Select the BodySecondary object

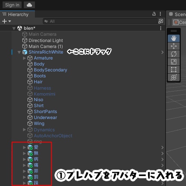pyautogui.click(x=51, y=70)
